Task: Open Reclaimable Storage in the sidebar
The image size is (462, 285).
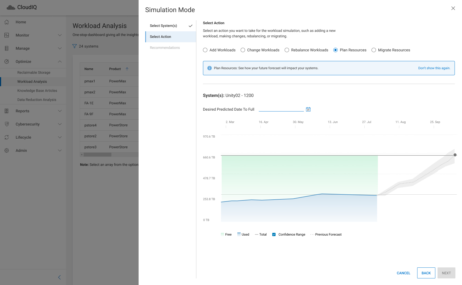Action: click(x=34, y=72)
